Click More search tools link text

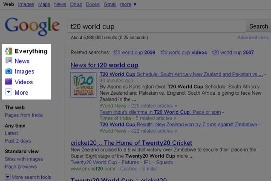31,177
